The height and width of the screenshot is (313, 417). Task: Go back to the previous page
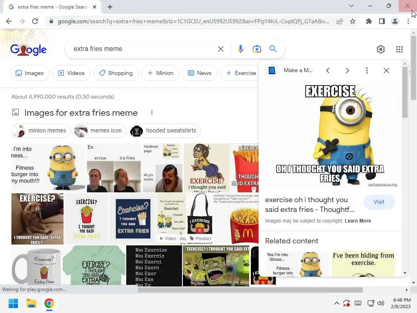coord(9,21)
